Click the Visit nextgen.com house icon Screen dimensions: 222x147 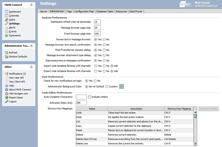pos(7,93)
